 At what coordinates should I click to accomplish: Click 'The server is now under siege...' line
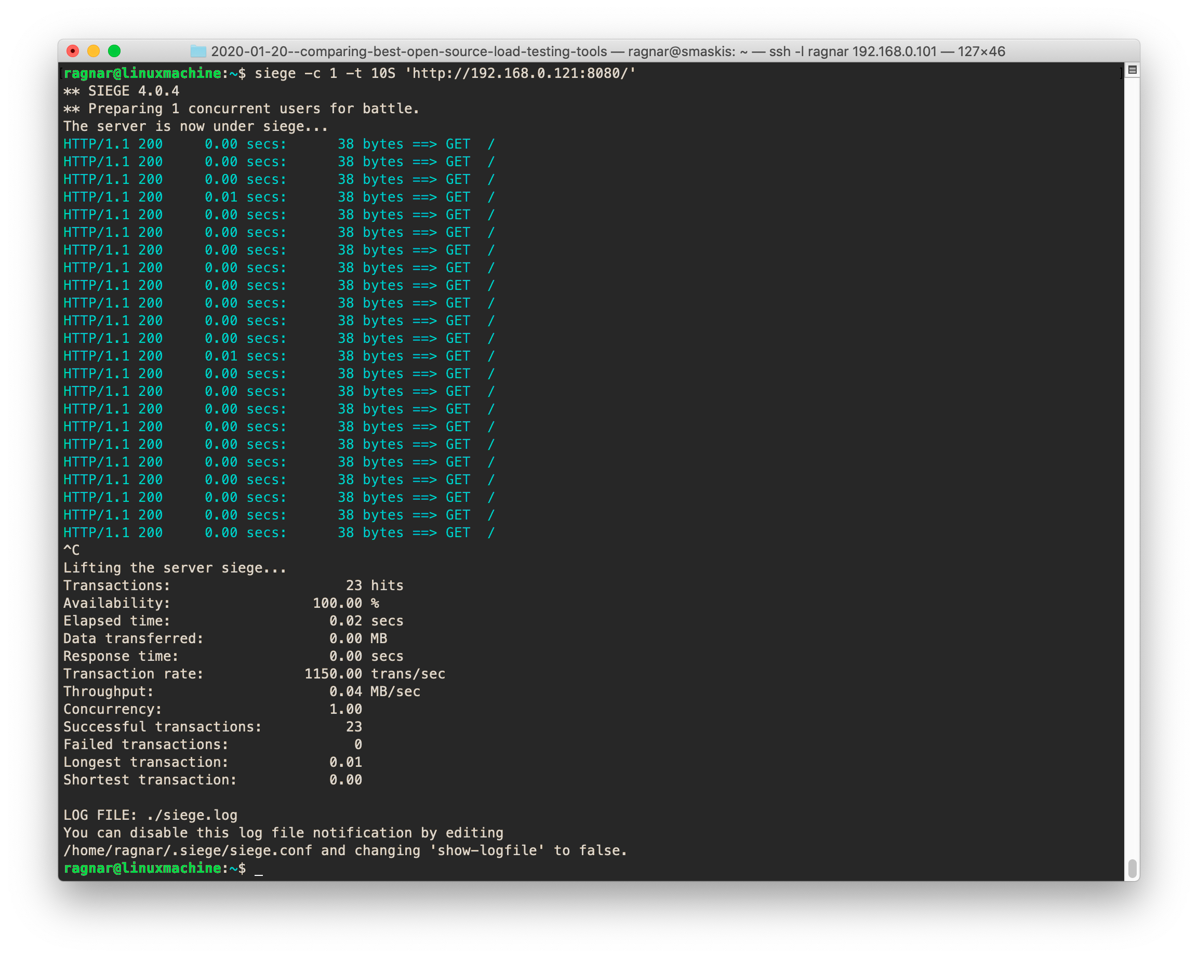[x=195, y=127]
